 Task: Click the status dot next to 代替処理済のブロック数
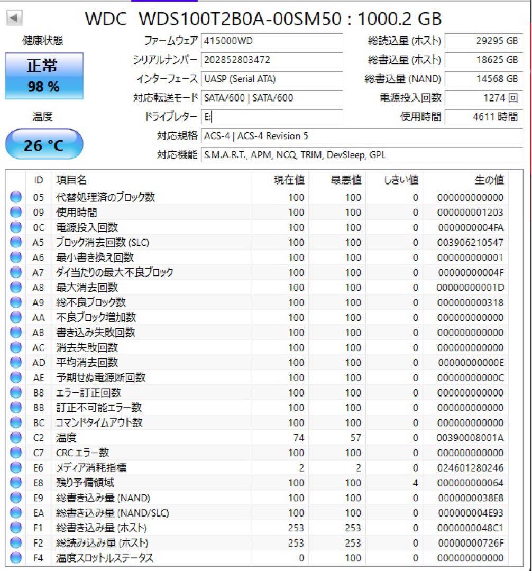[15, 197]
